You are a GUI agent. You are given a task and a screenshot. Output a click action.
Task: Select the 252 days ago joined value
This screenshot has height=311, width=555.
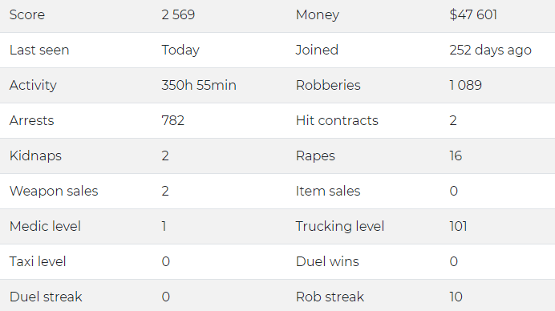coord(491,50)
